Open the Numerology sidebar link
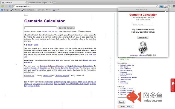 (x=124, y=83)
